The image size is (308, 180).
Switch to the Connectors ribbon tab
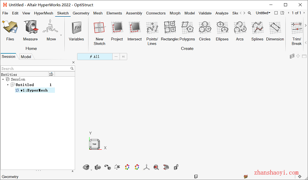pyautogui.click(x=156, y=13)
